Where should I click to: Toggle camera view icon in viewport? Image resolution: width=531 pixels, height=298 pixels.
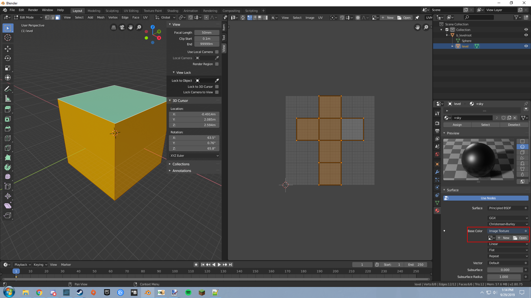[122, 27]
